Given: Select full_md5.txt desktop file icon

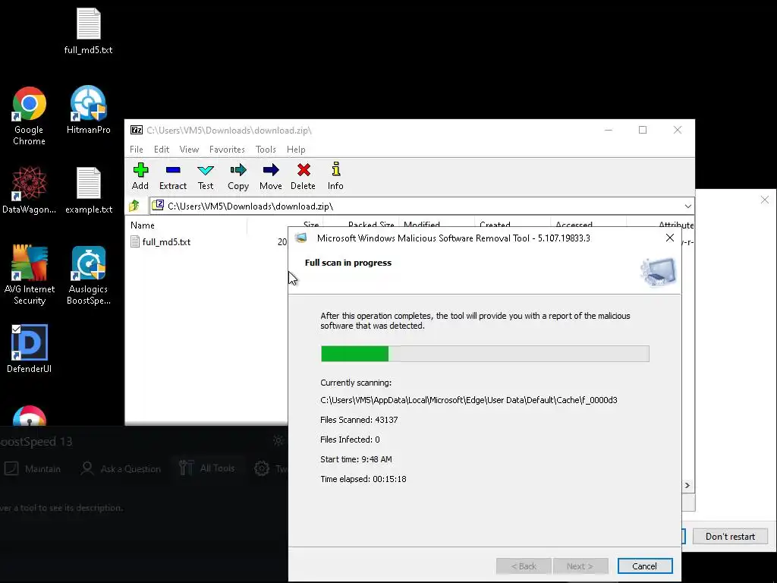Looking at the screenshot, I should [x=88, y=30].
